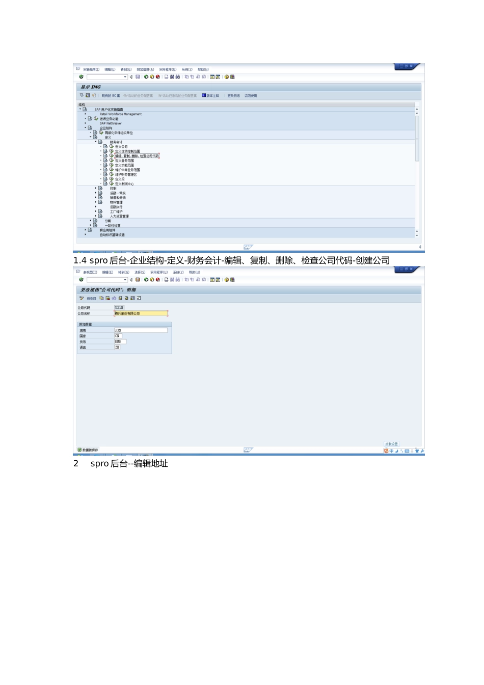
Task: Select 定义信贷控制范围 tree row
Action: coord(127,151)
